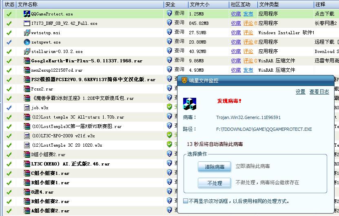339x216 pixels.
Task: Click the job.w3x map file icon
Action: [x=27, y=108]
